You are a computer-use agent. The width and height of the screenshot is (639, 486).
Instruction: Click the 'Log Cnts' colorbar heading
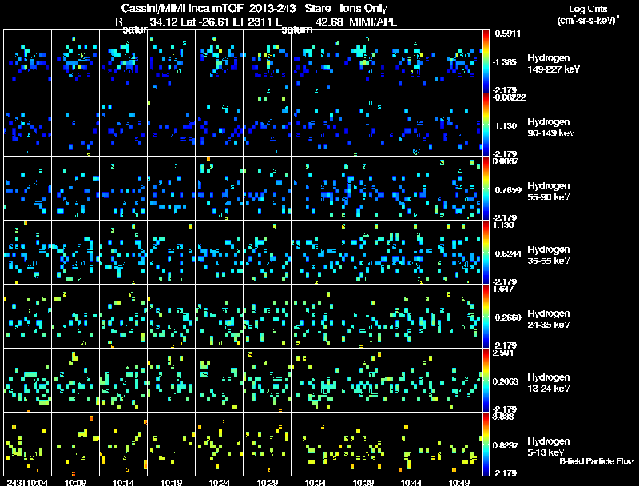tap(588, 9)
